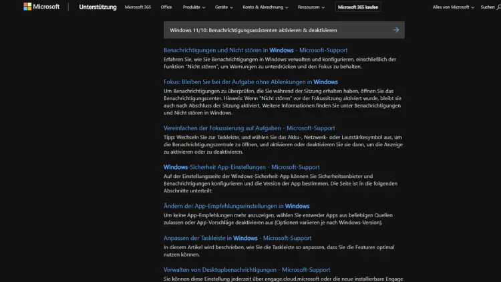The height and width of the screenshot is (282, 501).
Task: Expand the Produkte dropdown menu
Action: click(x=194, y=7)
